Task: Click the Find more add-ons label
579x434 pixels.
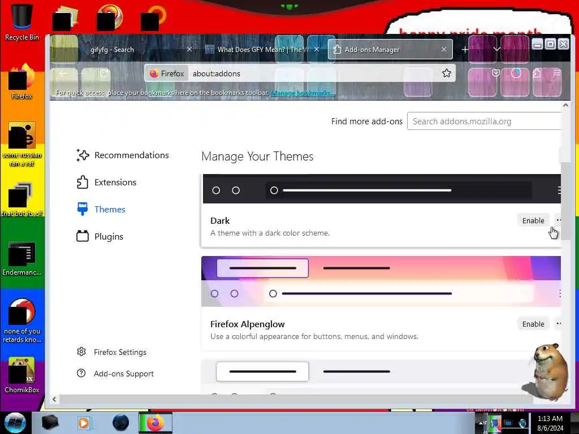Action: (366, 121)
